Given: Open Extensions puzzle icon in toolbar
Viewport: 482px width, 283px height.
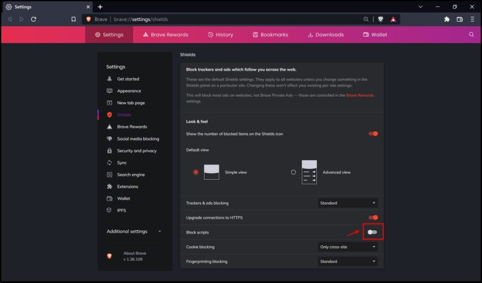Looking at the screenshot, I should [447, 19].
